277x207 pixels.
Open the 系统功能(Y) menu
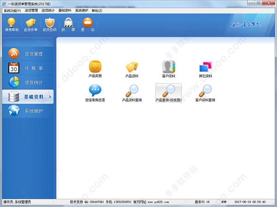(12, 11)
